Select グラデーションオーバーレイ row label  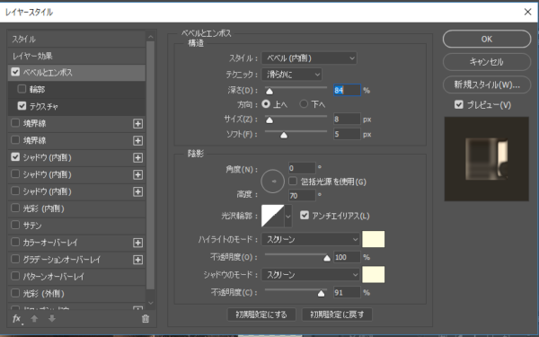[61, 260]
